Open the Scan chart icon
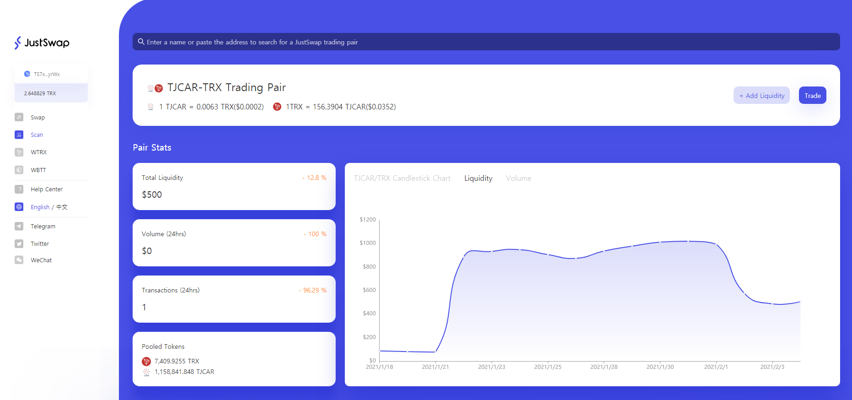The image size is (852, 400). coord(19,135)
